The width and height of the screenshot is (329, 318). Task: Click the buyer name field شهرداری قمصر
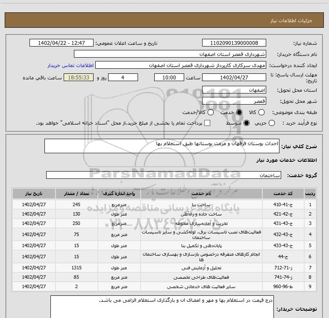point(170,54)
